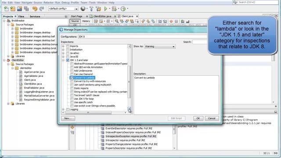Click the History editor view button
This screenshot has height=158, width=281.
(86, 21)
